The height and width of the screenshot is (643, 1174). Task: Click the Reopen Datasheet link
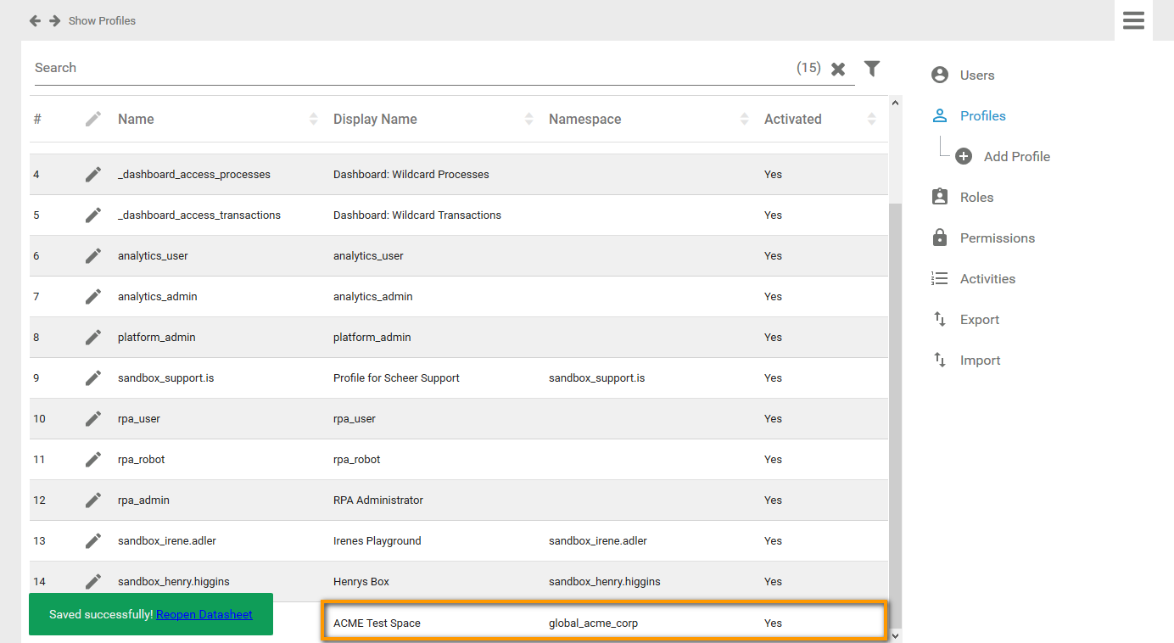pos(204,614)
